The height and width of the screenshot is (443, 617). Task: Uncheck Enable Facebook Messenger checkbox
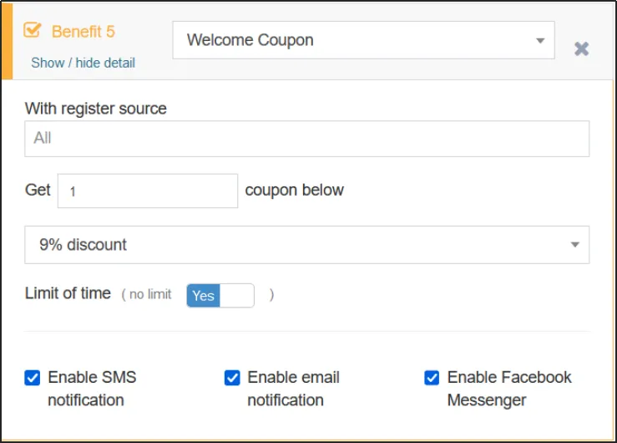[x=432, y=378]
